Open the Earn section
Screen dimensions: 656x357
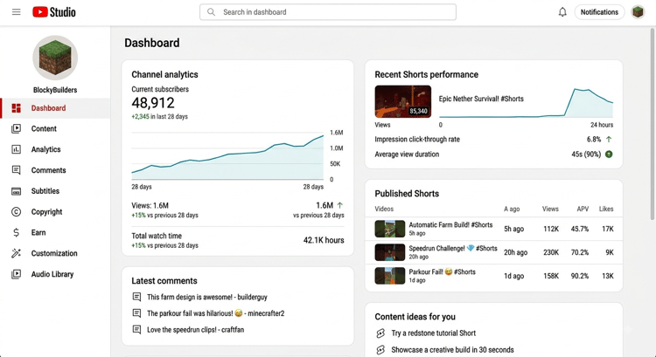click(55, 232)
